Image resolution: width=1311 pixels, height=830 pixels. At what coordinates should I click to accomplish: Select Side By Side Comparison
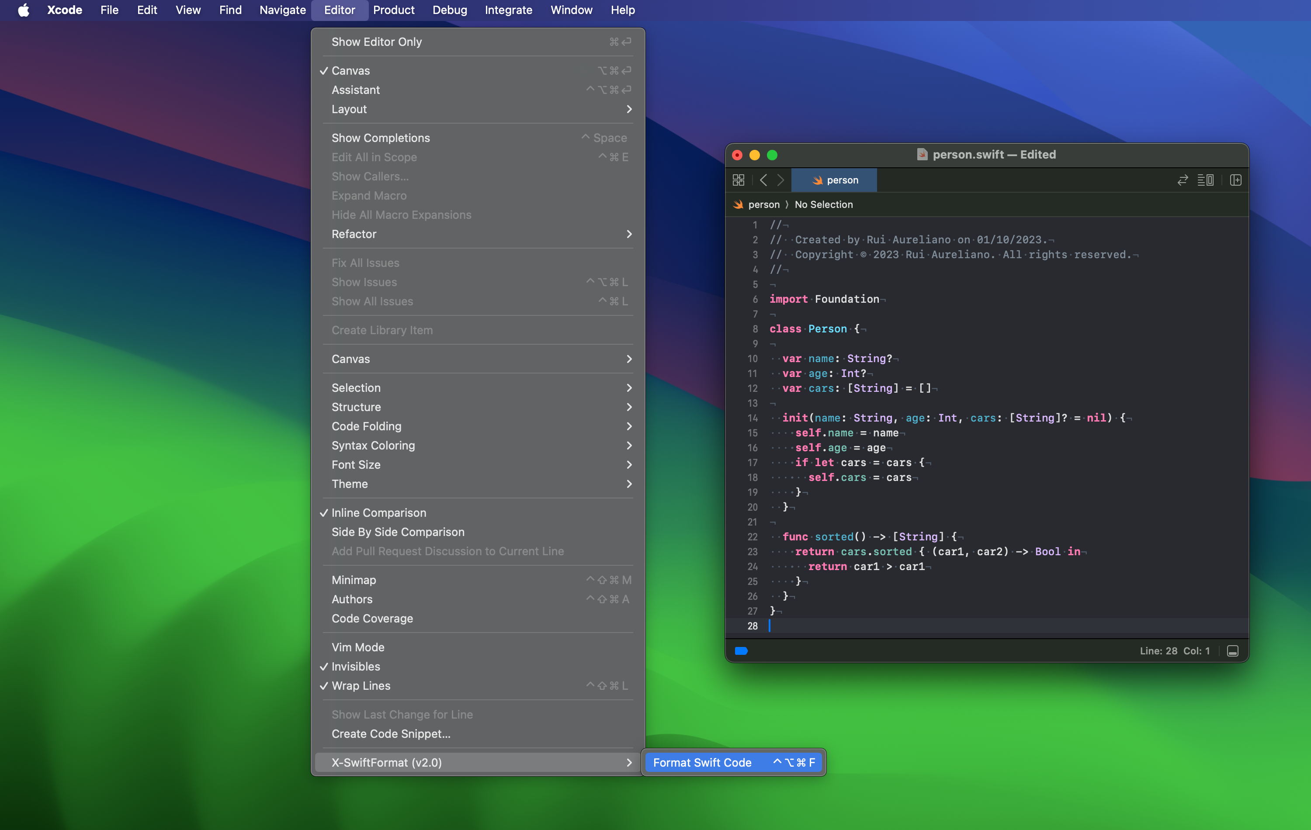(x=478, y=532)
